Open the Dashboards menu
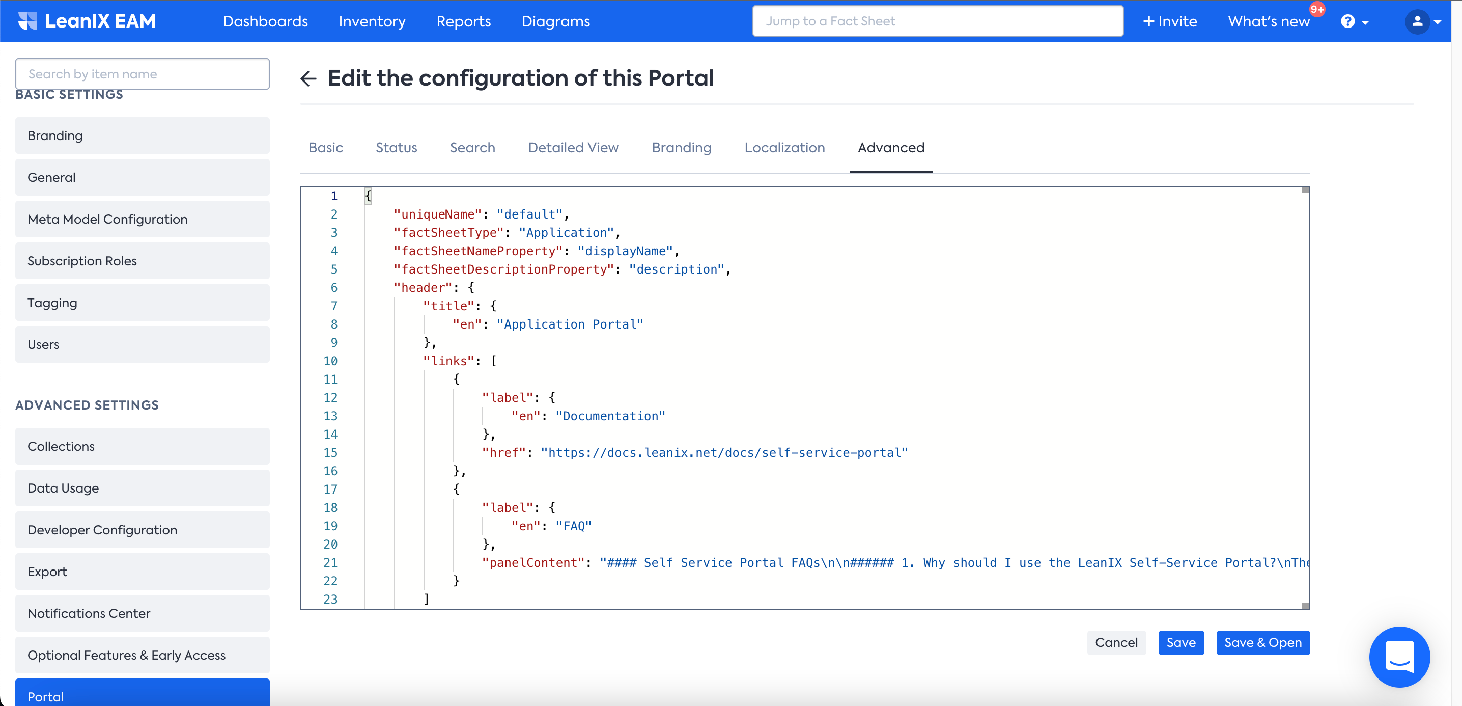This screenshot has width=1462, height=706. [265, 21]
